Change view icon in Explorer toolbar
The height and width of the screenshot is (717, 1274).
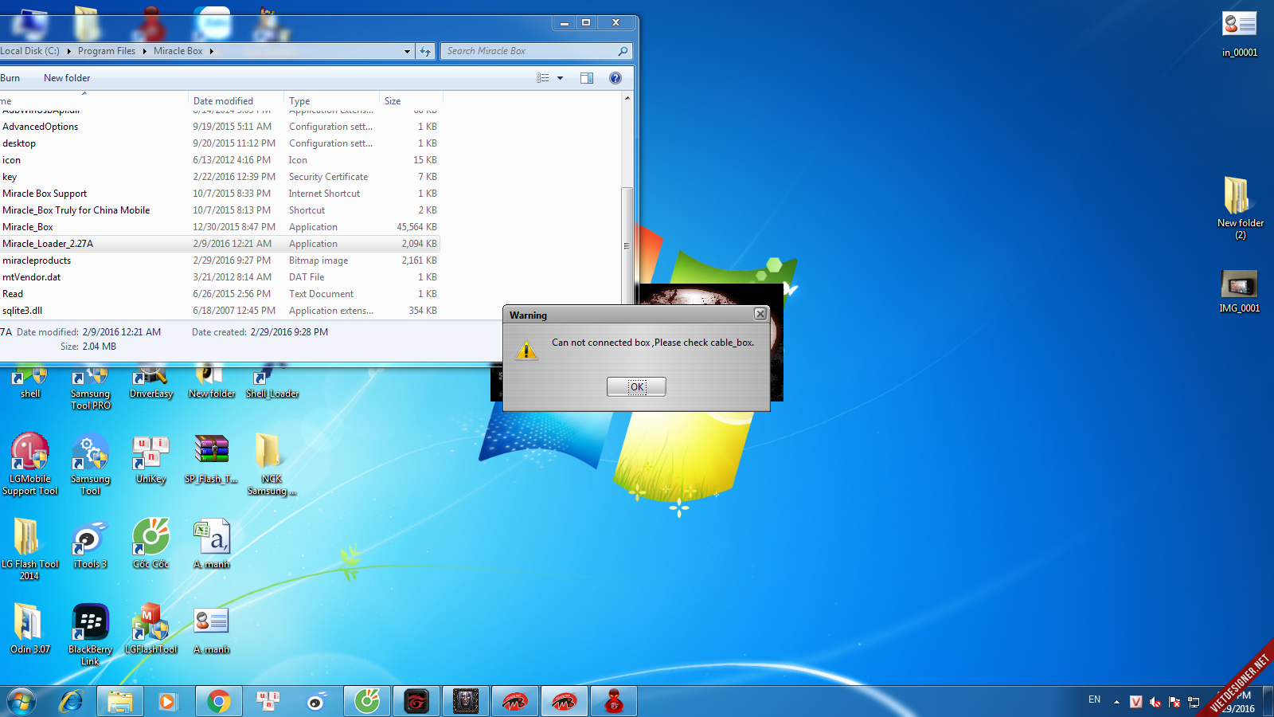(x=543, y=78)
